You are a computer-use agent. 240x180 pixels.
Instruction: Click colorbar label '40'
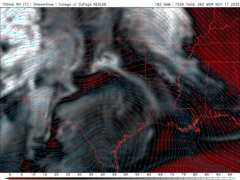tap(103, 175)
